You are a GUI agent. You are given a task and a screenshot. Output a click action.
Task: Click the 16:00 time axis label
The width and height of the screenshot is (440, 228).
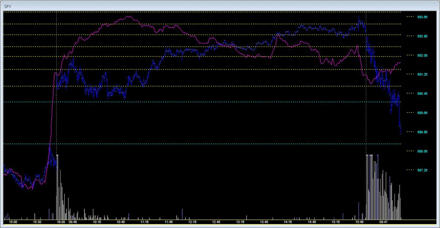[61, 222]
